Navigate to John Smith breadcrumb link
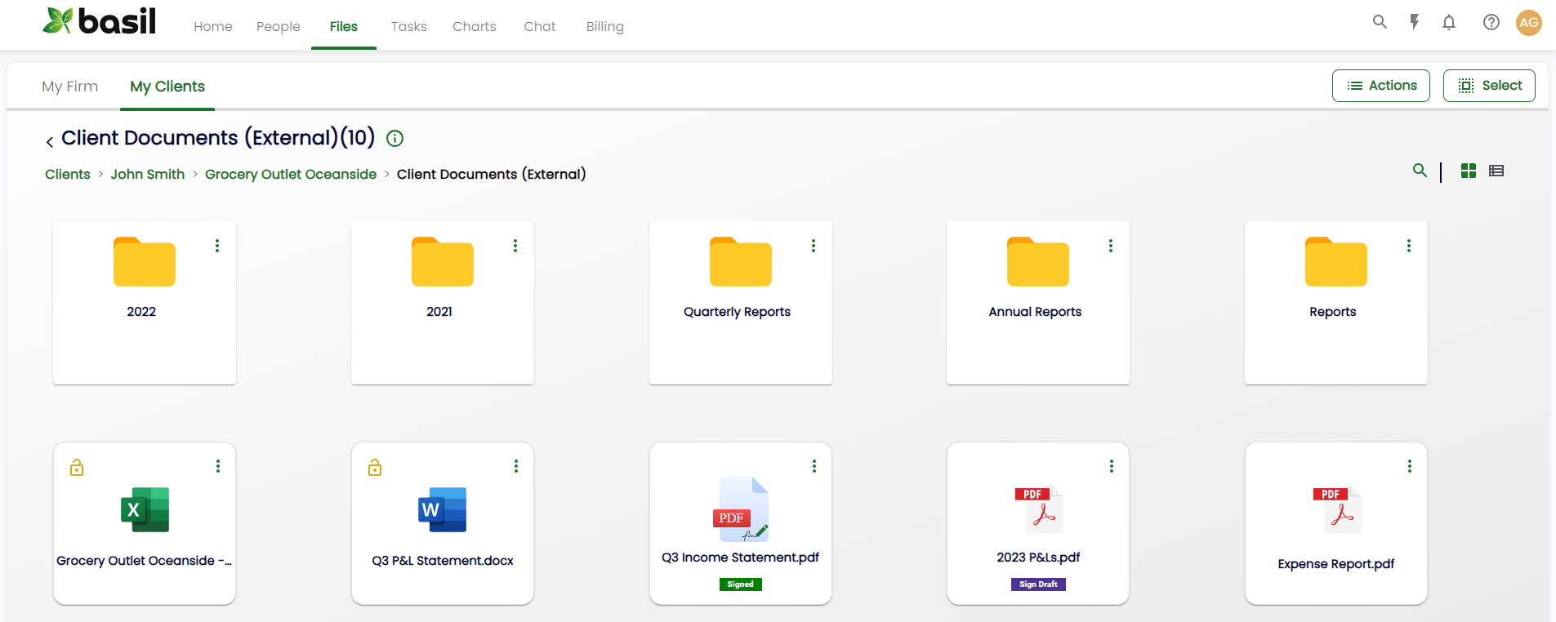This screenshot has width=1556, height=622. point(148,174)
